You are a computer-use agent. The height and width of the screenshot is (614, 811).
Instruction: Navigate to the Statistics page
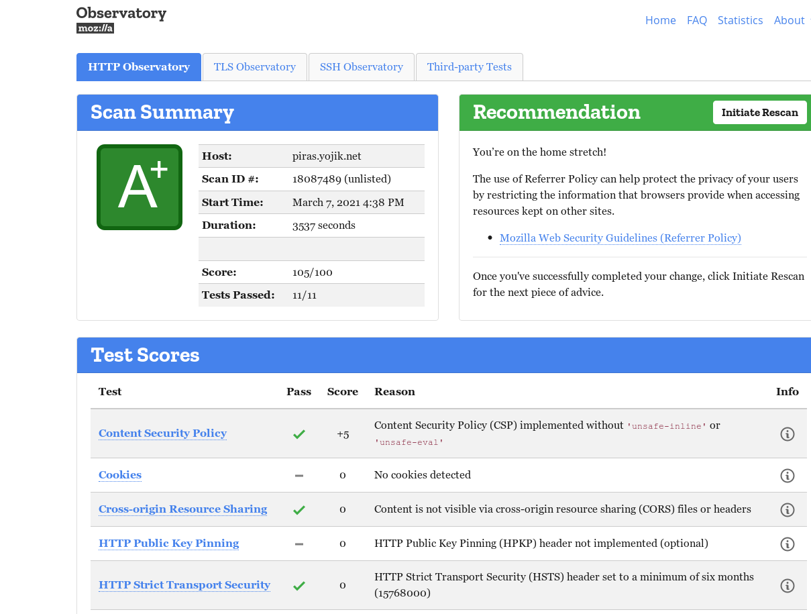tap(740, 20)
